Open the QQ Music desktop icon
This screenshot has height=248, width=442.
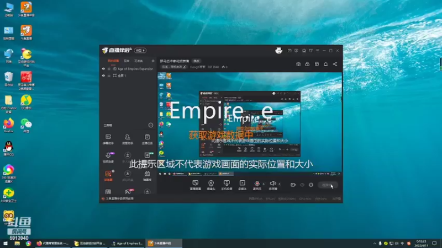point(26,103)
